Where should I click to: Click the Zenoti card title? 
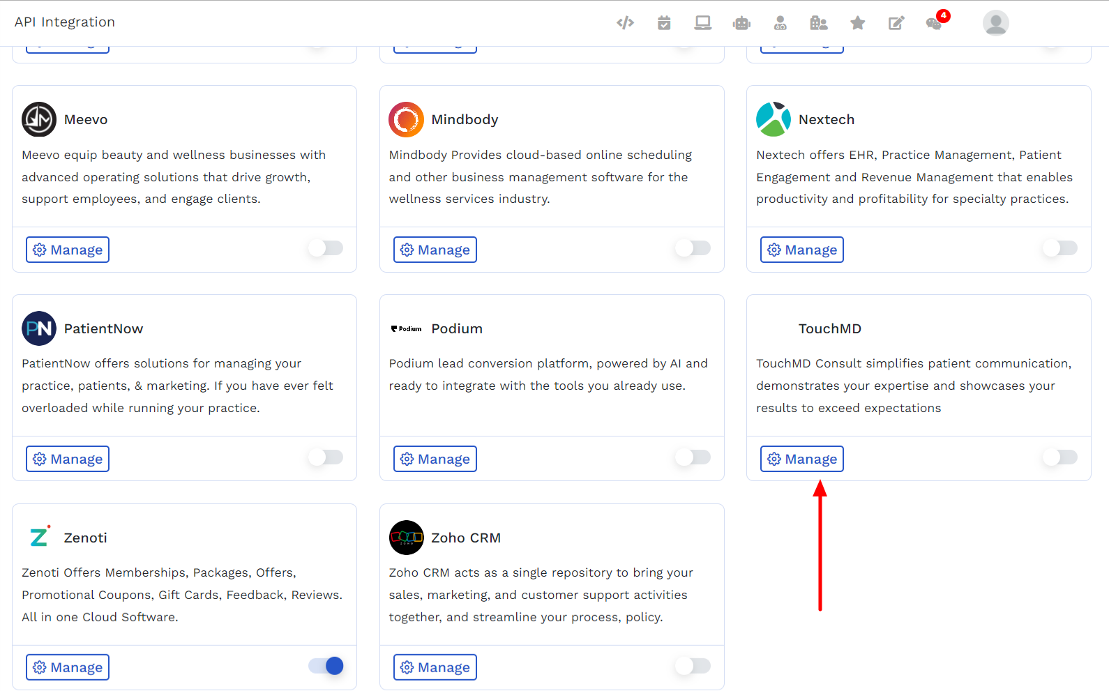(85, 538)
